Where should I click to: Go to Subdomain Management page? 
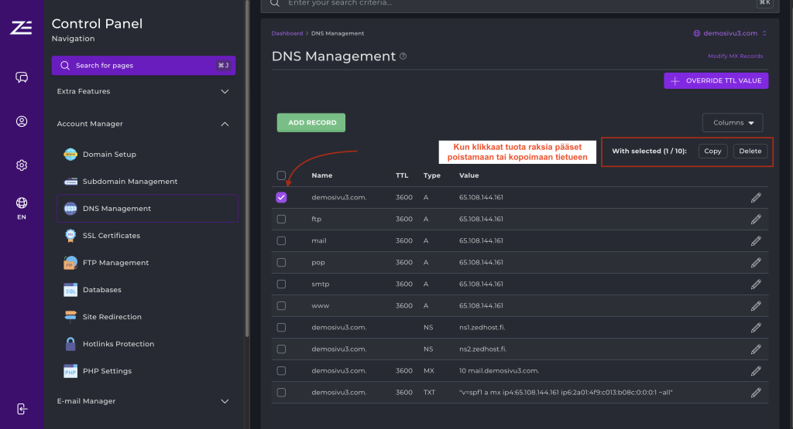click(x=129, y=182)
